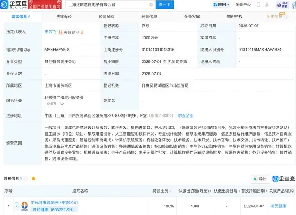Screen dimensions: 296x215
Task: Click the orange bell icon beside 股东信息
Action: [x=34, y=178]
